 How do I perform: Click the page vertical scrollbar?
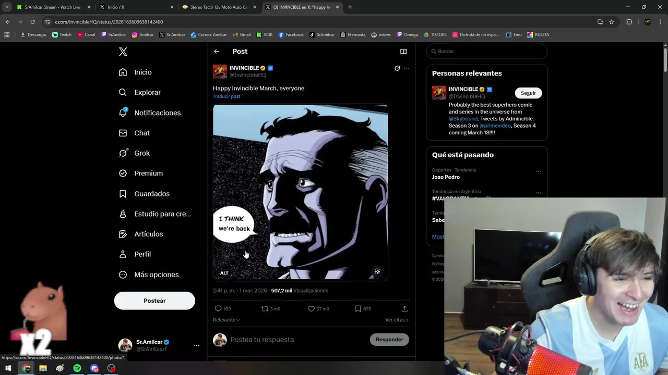pyautogui.click(x=665, y=60)
